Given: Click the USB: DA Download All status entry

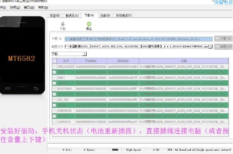Looking at the screenshot, I should pos(199,150).
